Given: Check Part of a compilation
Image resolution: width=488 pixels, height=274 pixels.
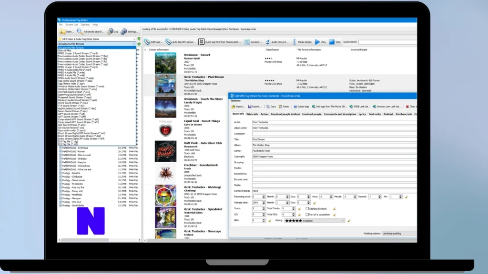Looking at the screenshot, I should [307, 215].
